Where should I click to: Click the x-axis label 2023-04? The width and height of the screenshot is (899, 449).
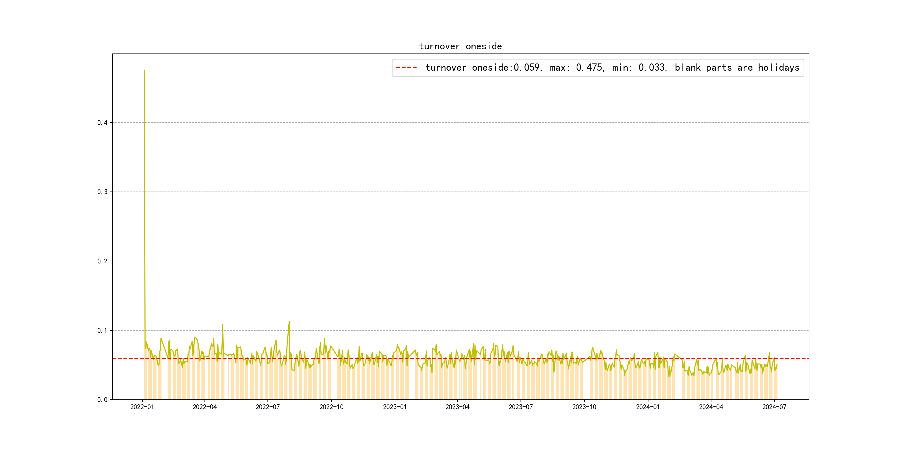point(458,407)
